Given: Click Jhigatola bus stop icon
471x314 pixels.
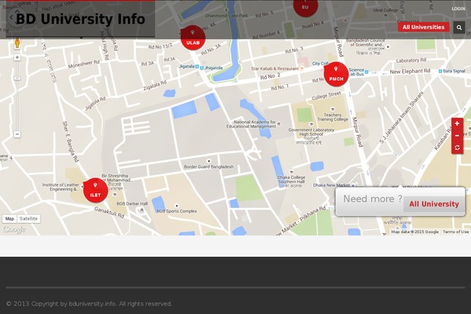Looking at the screenshot, I should (202, 68).
